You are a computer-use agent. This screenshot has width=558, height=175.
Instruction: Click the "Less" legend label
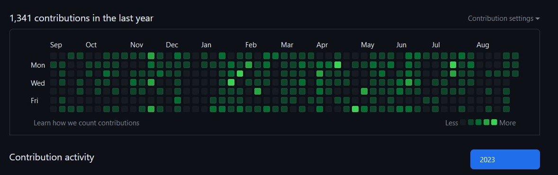451,122
